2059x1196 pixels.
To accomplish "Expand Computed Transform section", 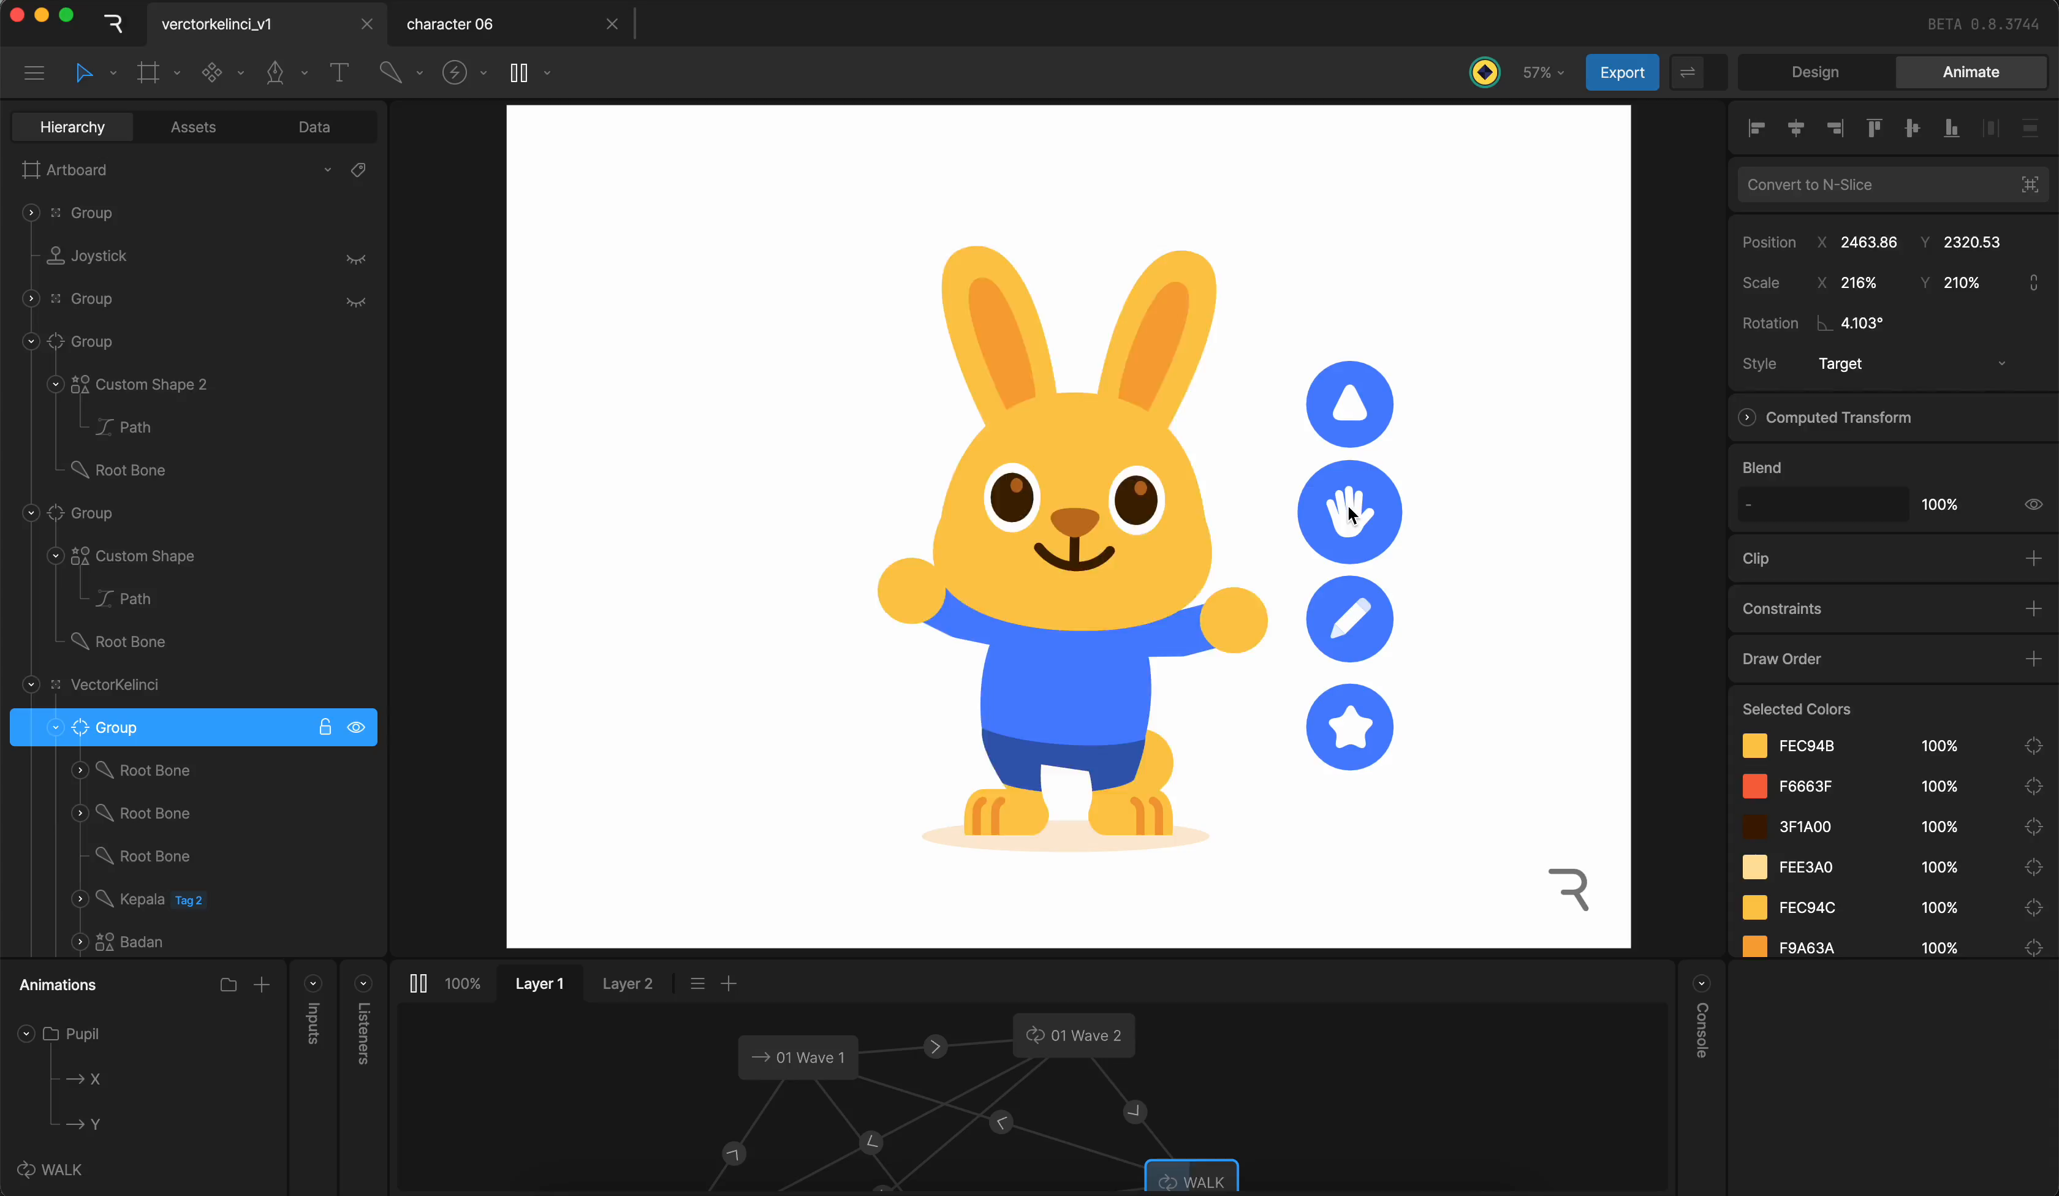I will pyautogui.click(x=1747, y=417).
